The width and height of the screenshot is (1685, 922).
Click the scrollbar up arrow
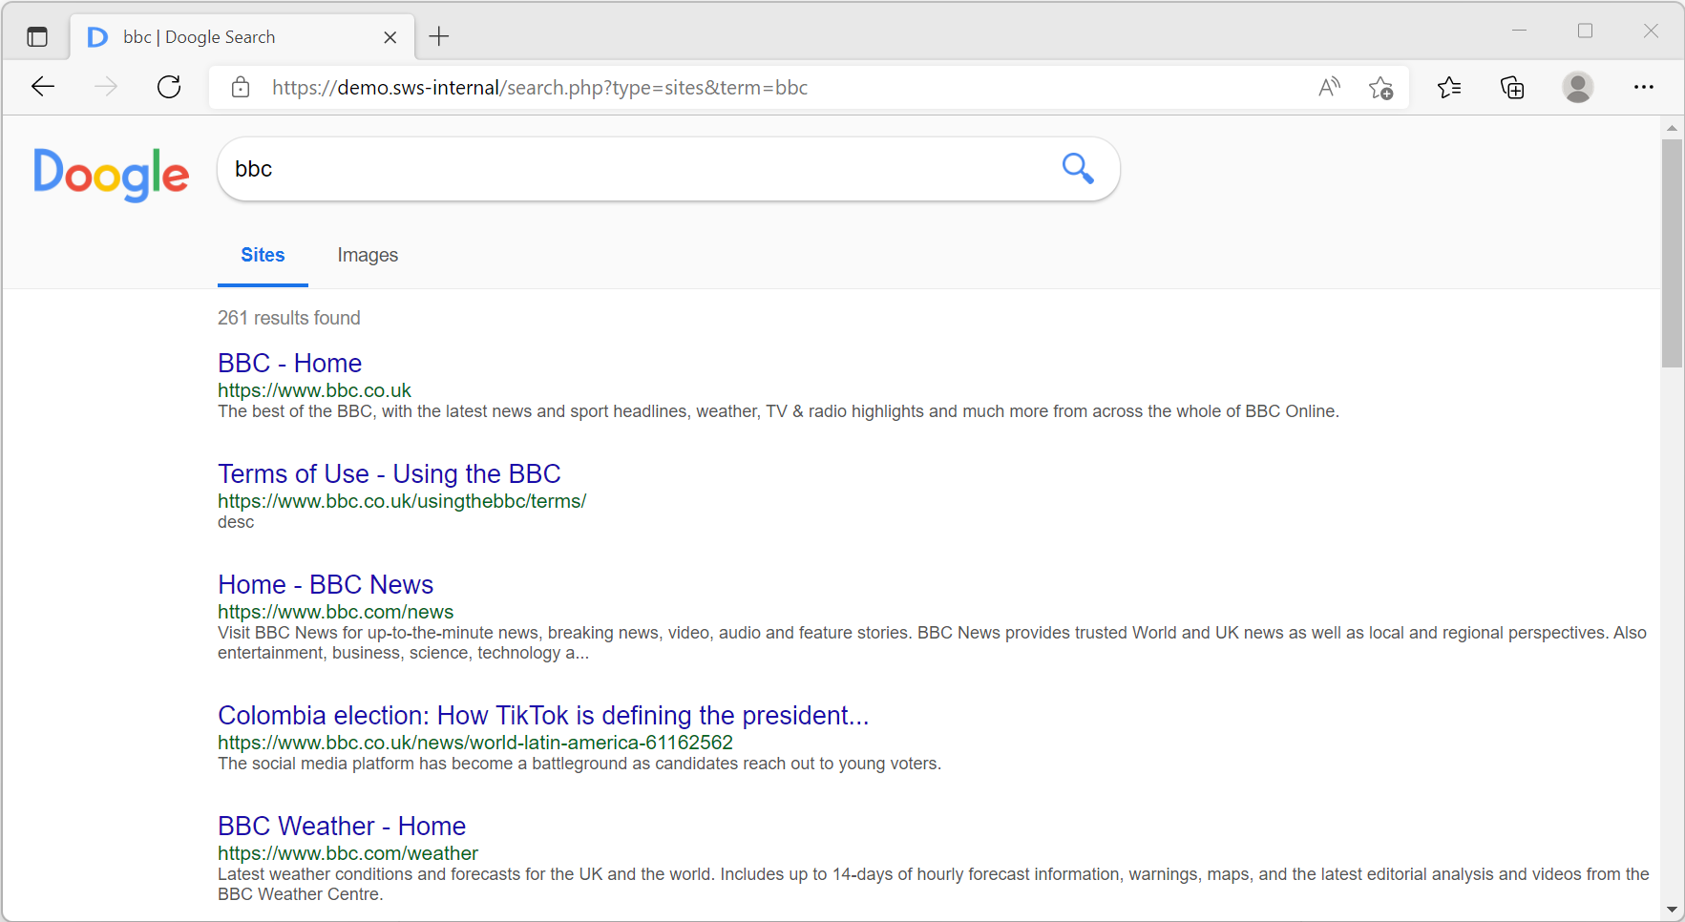1672,127
